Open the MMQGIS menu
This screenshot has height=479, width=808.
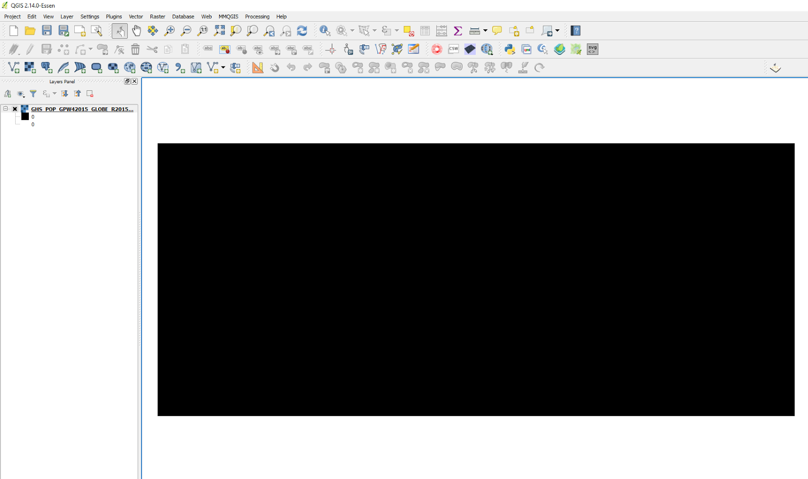[228, 17]
